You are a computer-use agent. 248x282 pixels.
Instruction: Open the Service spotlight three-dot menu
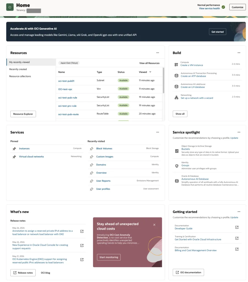coord(239,132)
